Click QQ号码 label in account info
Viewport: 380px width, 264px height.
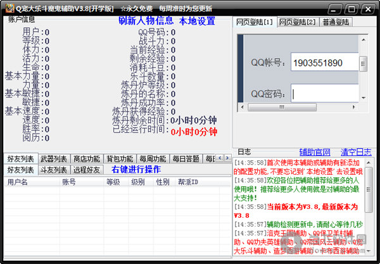pos(154,32)
